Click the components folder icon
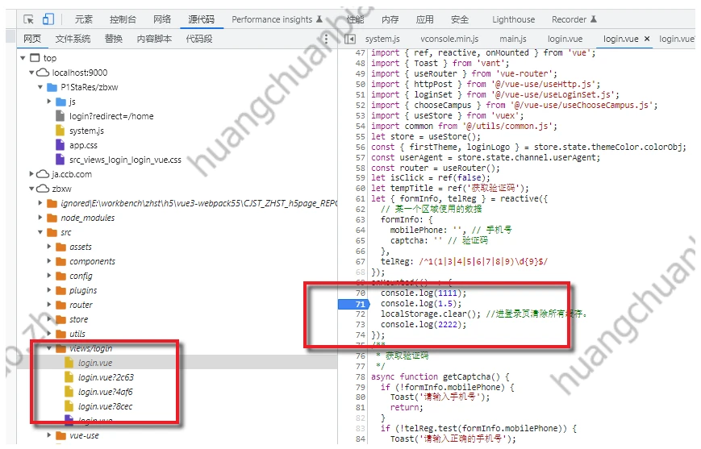 [61, 261]
